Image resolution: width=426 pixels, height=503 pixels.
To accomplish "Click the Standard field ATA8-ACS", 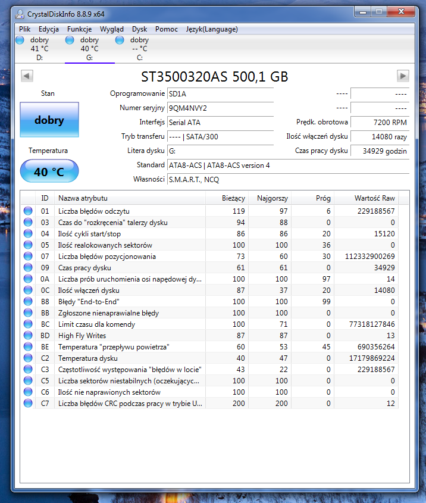I will point(288,165).
